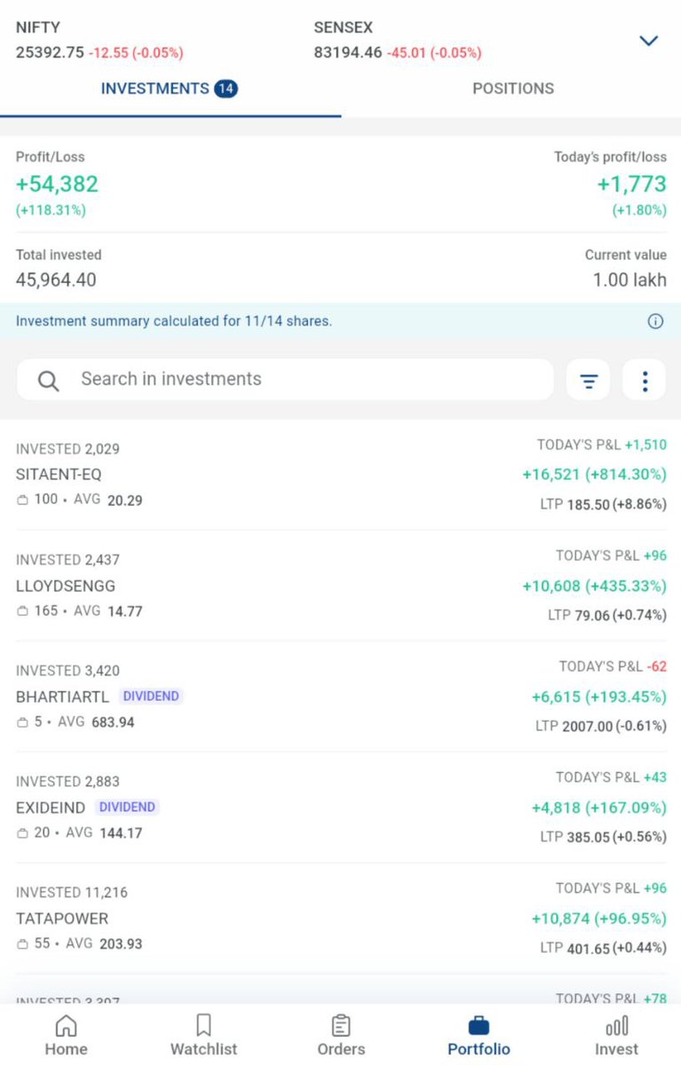Click Current value 1.00 lakh
The height and width of the screenshot is (1065, 681).
point(630,280)
